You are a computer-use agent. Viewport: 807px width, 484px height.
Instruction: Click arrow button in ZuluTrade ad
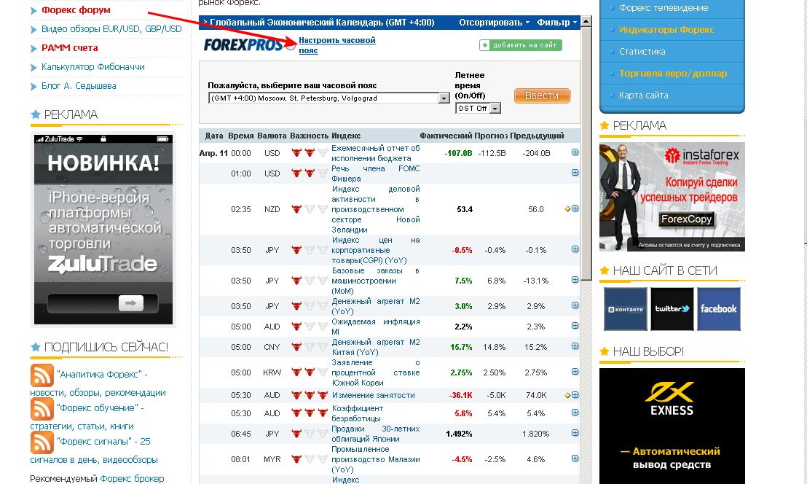click(130, 303)
